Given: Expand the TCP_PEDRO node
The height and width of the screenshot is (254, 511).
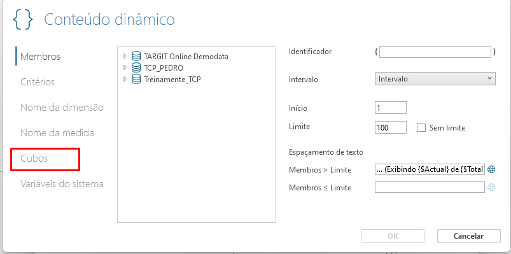Looking at the screenshot, I should [125, 68].
